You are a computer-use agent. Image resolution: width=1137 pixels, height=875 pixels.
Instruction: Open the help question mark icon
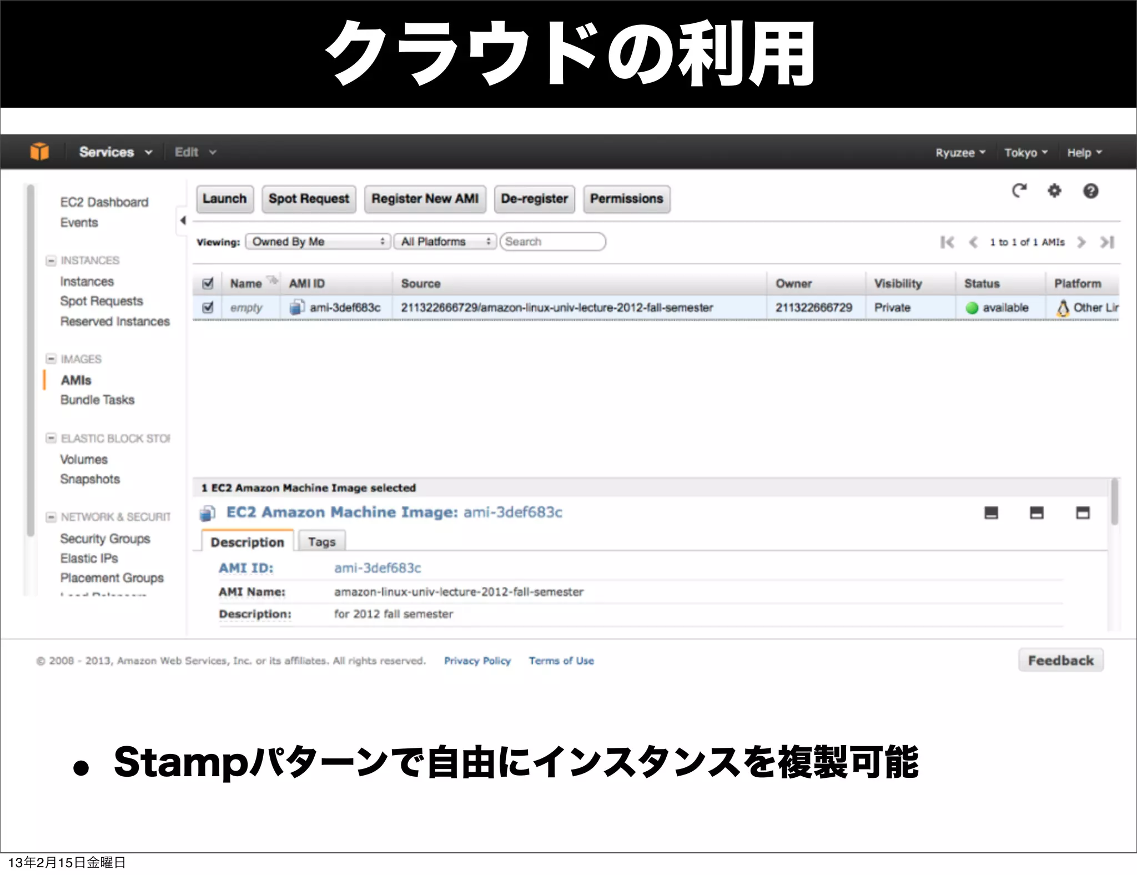pos(1090,191)
